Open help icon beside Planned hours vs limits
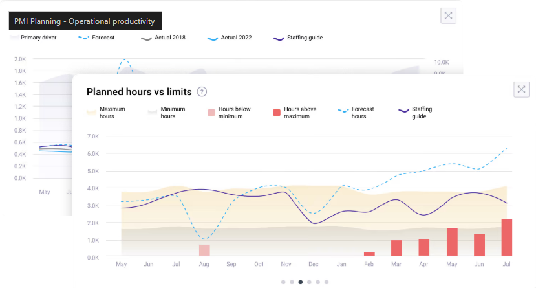Screen dimensions: 536x288 pos(202,92)
